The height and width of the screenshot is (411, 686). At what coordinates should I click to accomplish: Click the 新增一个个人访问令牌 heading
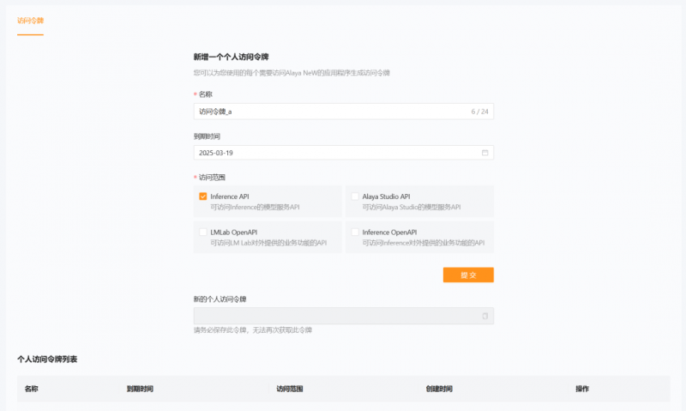pos(231,57)
